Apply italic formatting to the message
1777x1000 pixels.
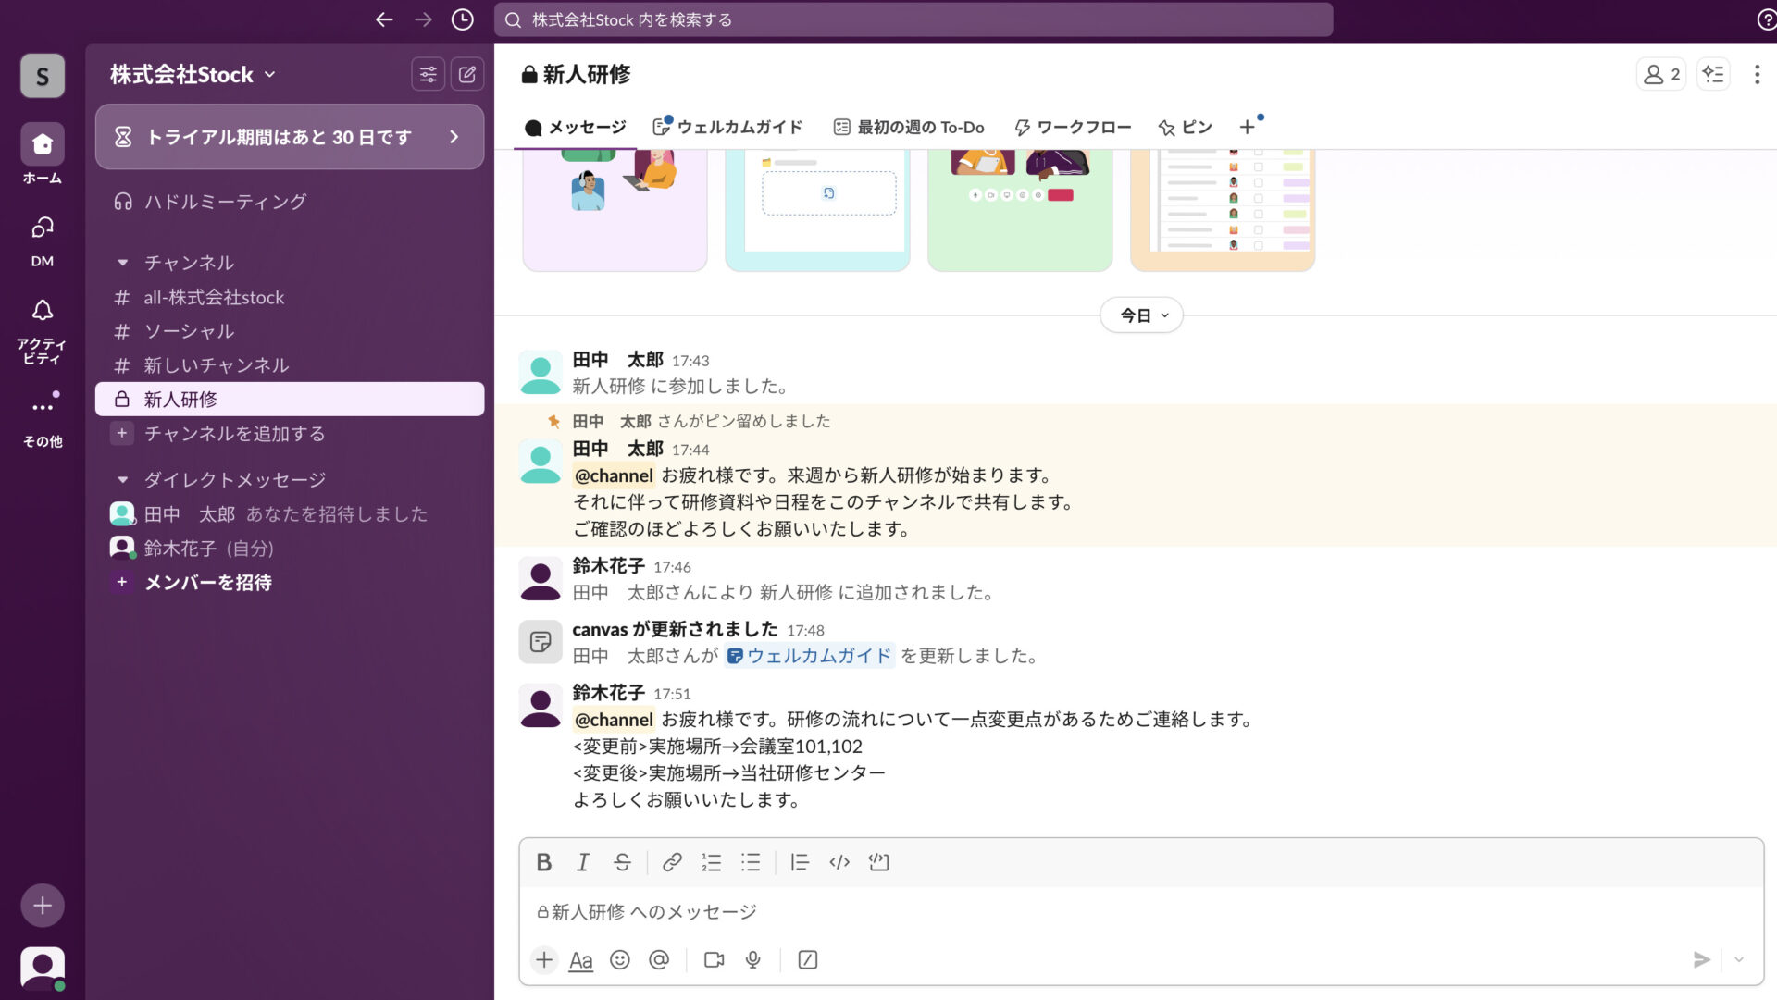(583, 862)
